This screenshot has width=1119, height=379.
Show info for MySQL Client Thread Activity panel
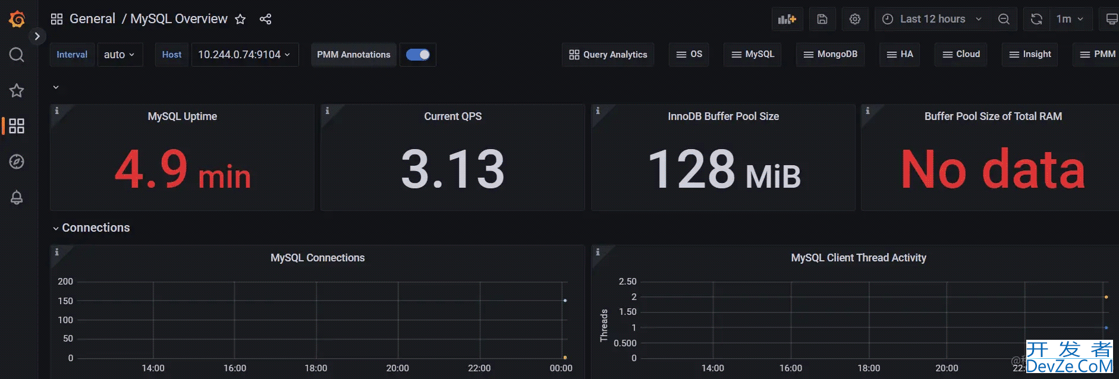coord(598,252)
